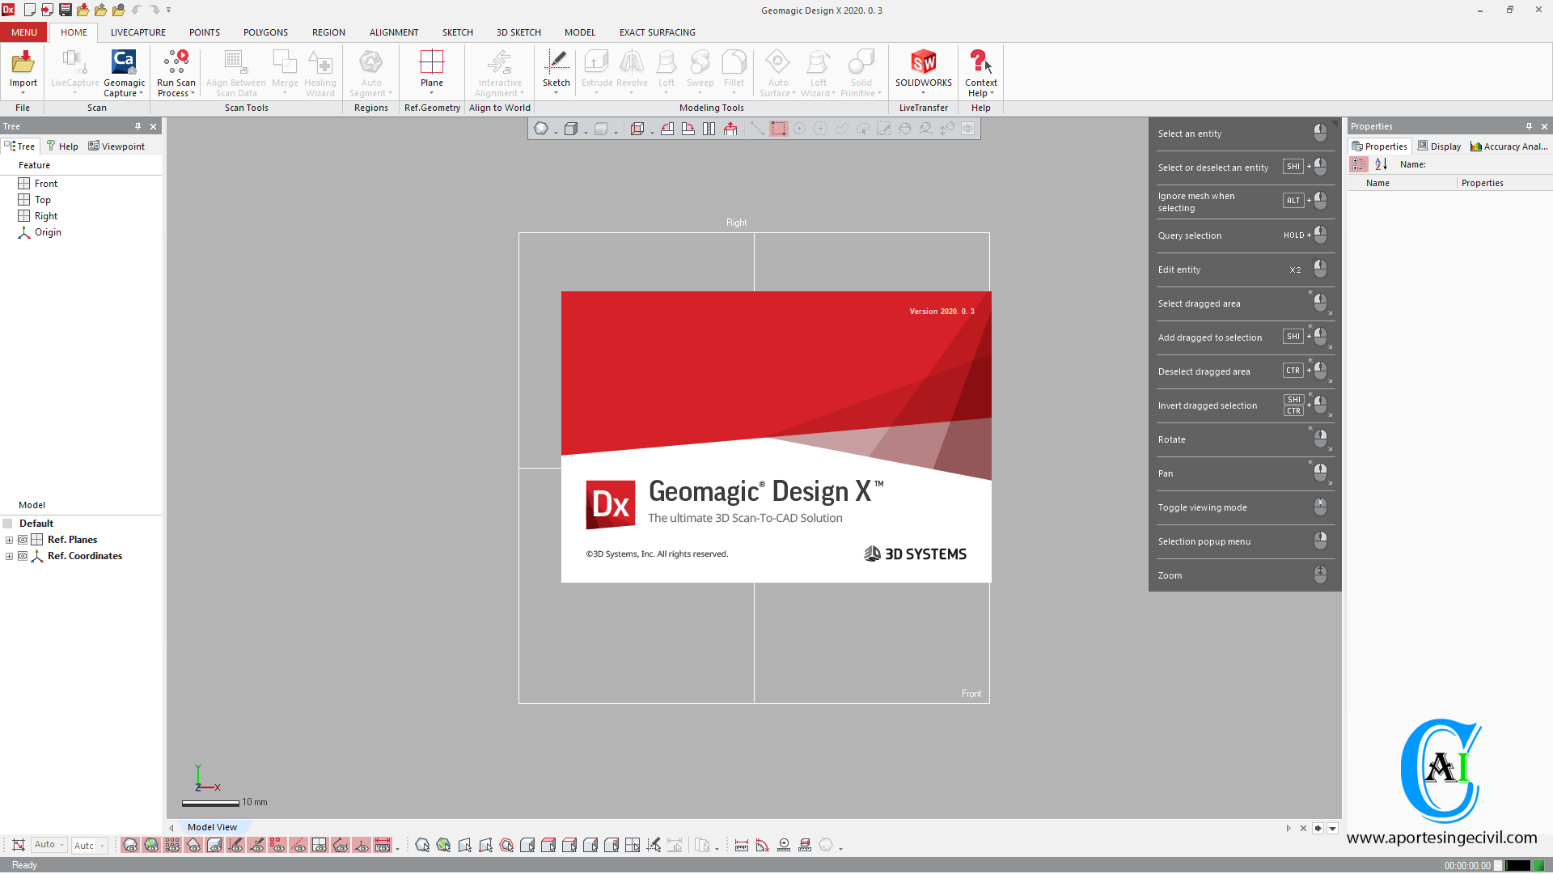Toggle point cloud visibility eye
Image resolution: width=1553 pixels, height=874 pixels.
click(x=172, y=846)
